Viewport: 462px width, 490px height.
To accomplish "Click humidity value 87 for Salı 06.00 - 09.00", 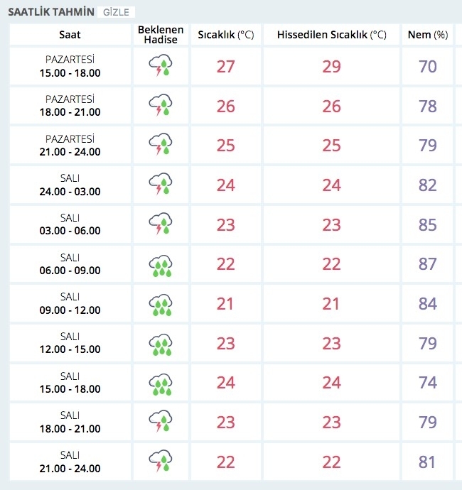I will click(427, 264).
